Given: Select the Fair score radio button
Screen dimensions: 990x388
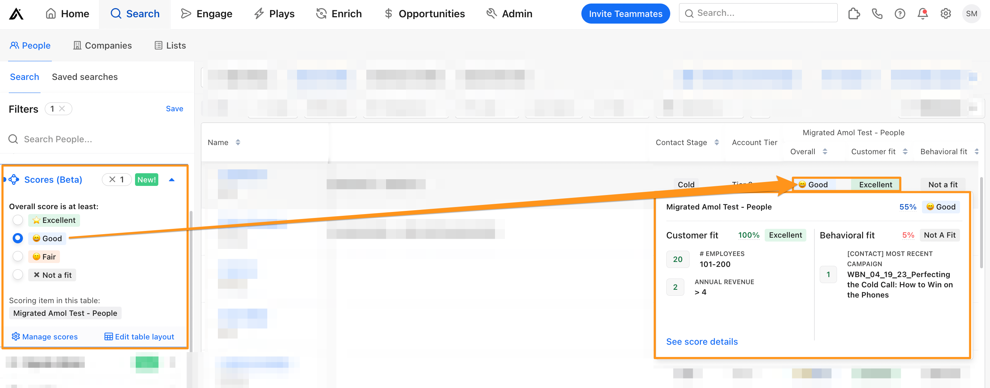Looking at the screenshot, I should (x=17, y=256).
